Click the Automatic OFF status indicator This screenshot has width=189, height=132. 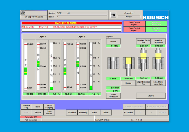[31, 117]
